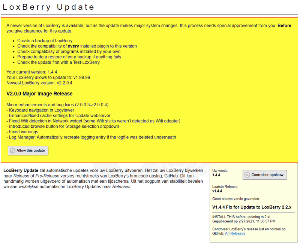Click the V2.0.0 Major Image Release heading
The width and height of the screenshot is (300, 243).
click(39, 94)
